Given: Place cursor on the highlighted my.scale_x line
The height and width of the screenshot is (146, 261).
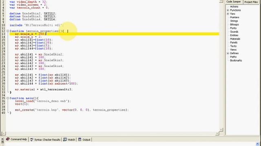Looking at the screenshot, I should pyautogui.click(x=114, y=34).
